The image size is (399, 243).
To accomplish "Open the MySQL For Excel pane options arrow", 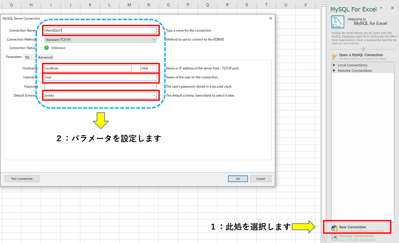I will (x=381, y=8).
